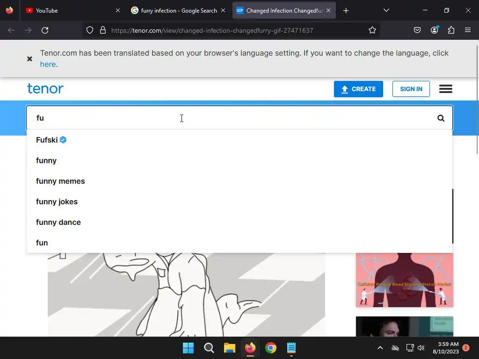Go forward to next page
Viewport: 479px width, 359px height.
28,30
